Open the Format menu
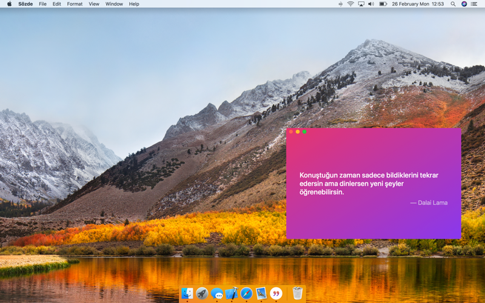The width and height of the screenshot is (485, 303). (75, 4)
